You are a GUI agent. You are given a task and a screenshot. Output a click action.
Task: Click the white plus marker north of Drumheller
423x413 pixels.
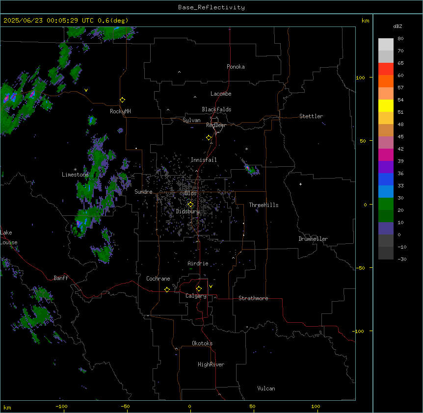click(x=300, y=184)
